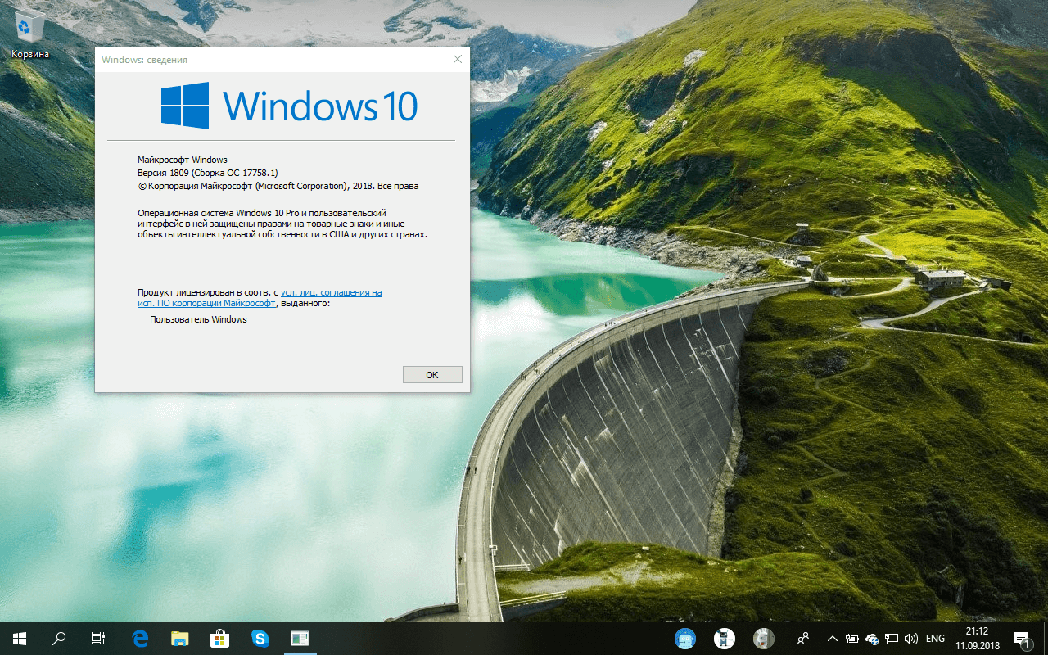This screenshot has height=655, width=1048.
Task: Click the battery status icon
Action: (852, 638)
